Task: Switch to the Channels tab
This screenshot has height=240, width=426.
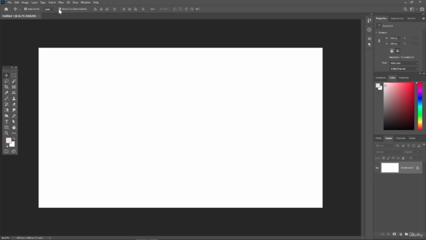Action: 401,138
